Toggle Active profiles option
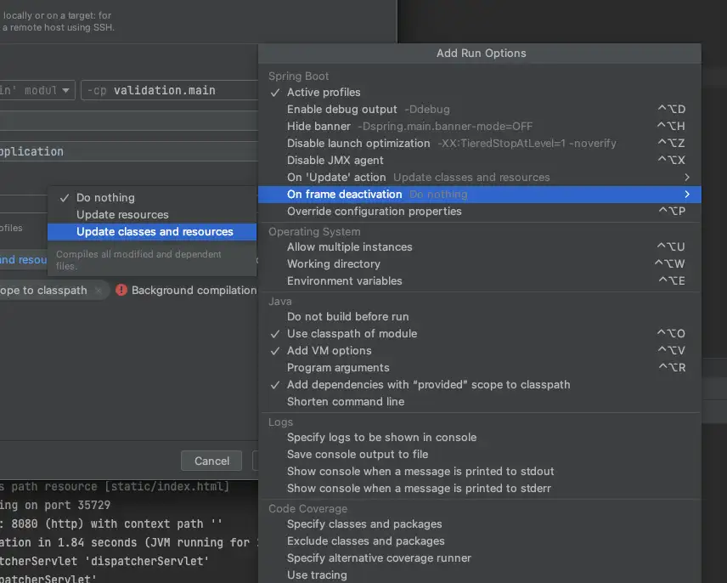Screen dimensions: 727x583 coord(480,93)
